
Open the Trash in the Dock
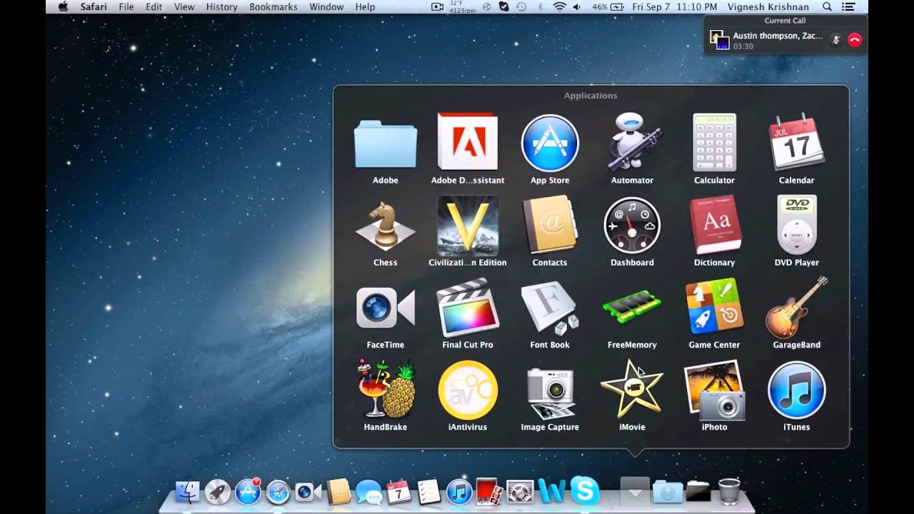tap(728, 491)
